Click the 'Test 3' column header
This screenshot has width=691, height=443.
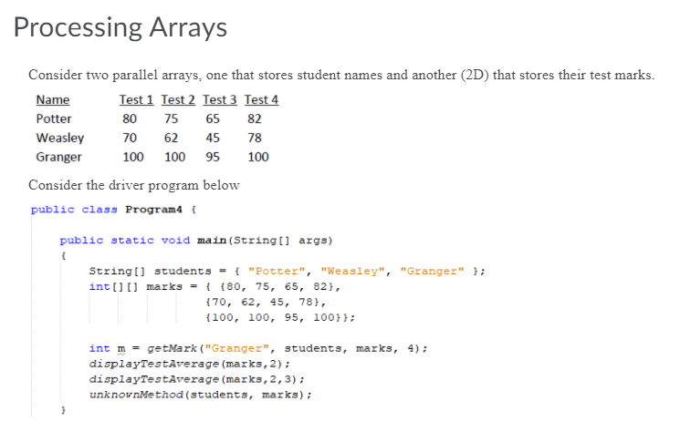click(x=220, y=100)
